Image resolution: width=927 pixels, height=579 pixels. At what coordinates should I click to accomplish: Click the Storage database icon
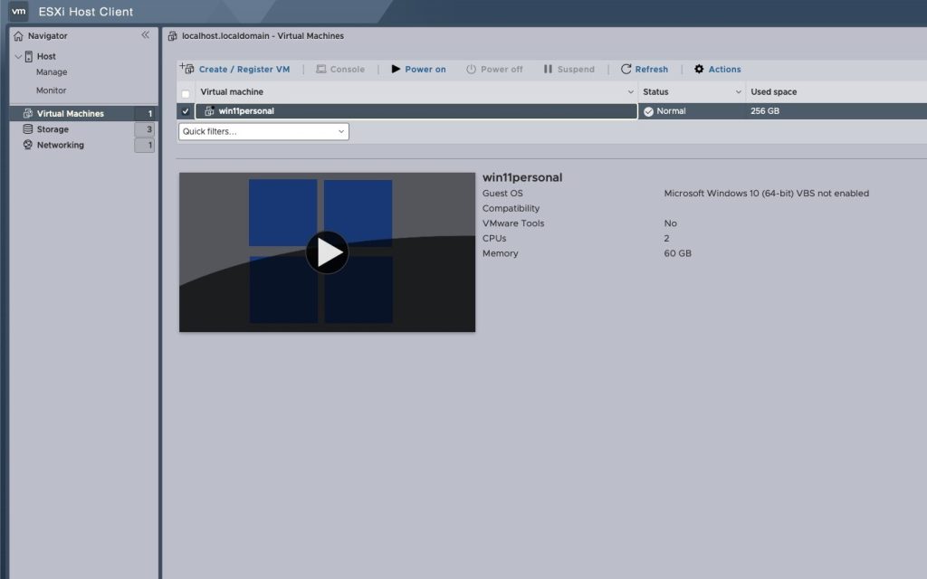point(28,128)
